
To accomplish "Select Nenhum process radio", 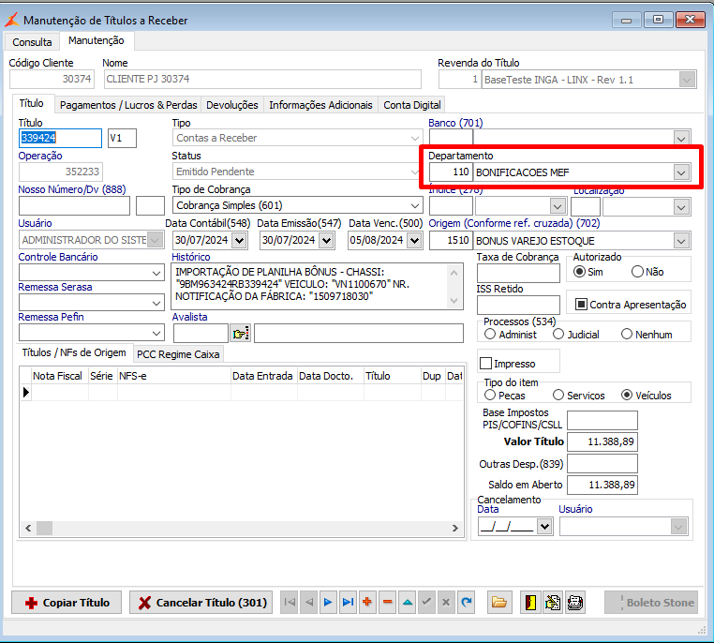I will pos(627,335).
